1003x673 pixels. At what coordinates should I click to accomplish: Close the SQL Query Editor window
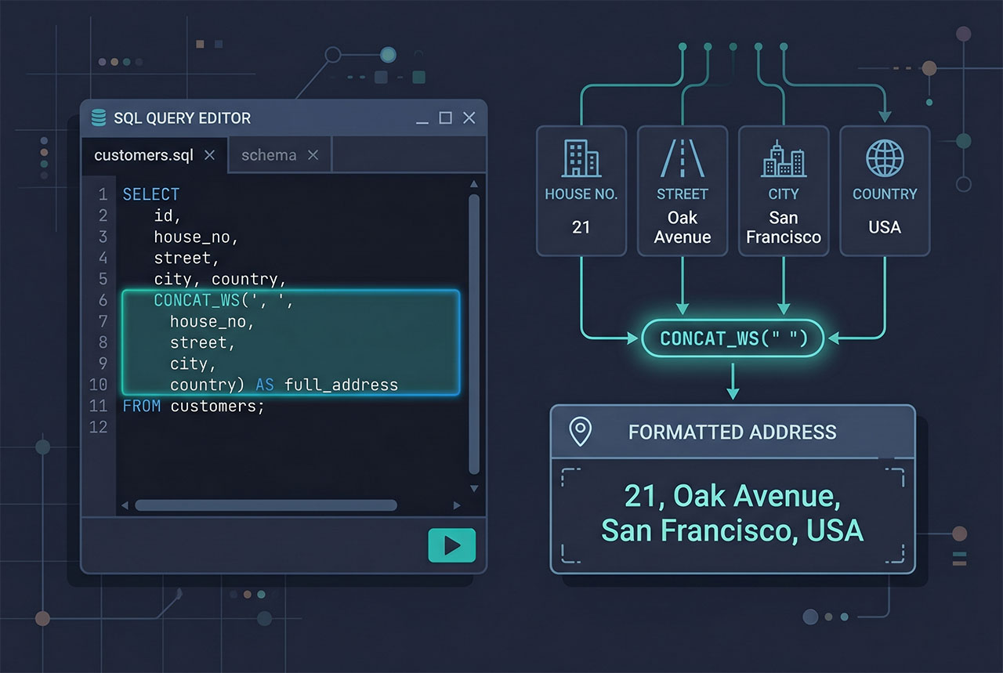(469, 118)
